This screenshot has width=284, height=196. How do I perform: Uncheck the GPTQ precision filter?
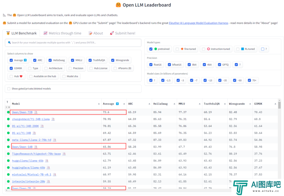(x=220, y=65)
